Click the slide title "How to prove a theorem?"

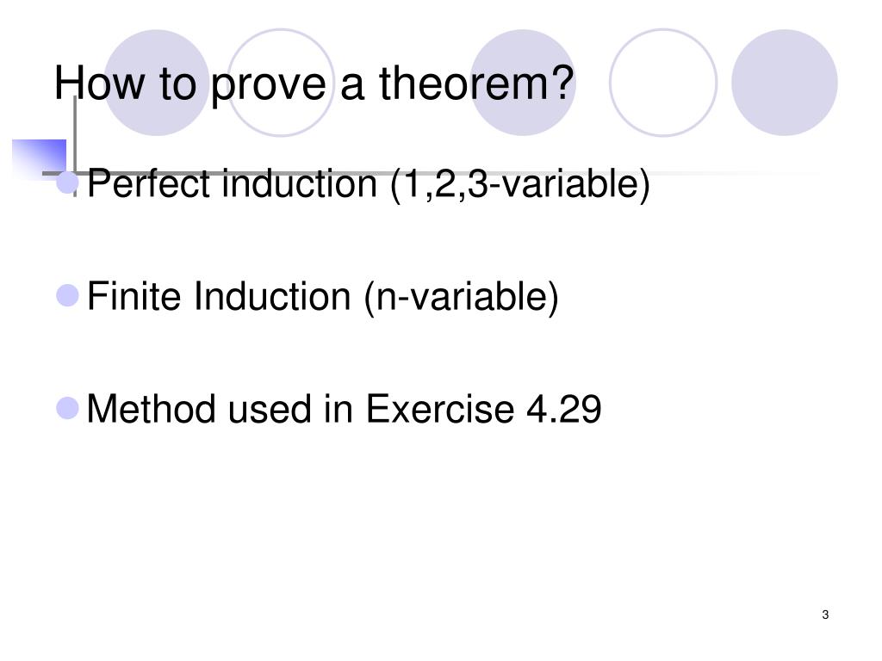314,83
